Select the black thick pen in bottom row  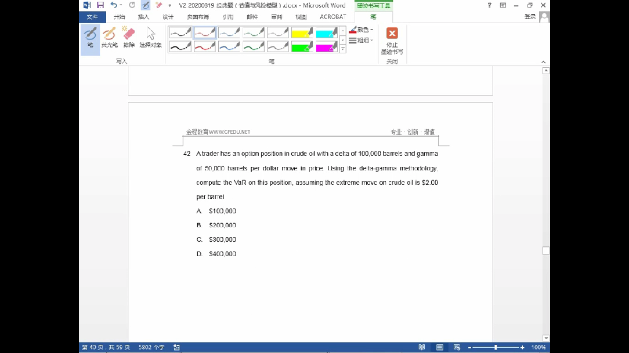180,47
